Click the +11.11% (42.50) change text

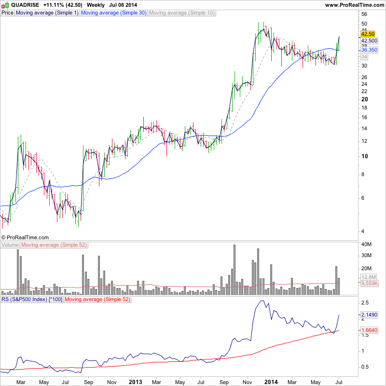63,5
